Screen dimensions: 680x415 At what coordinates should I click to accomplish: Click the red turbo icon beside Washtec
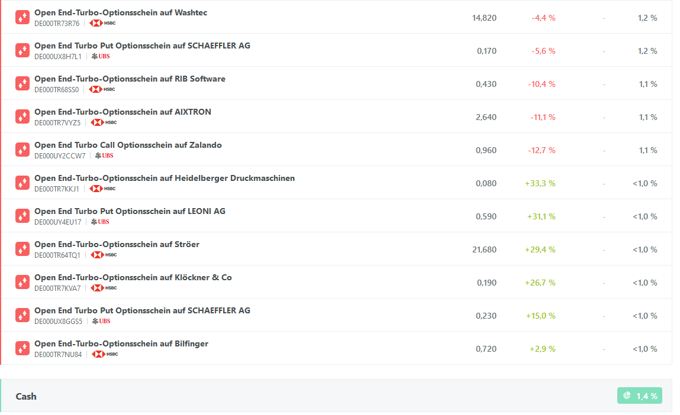[22, 17]
